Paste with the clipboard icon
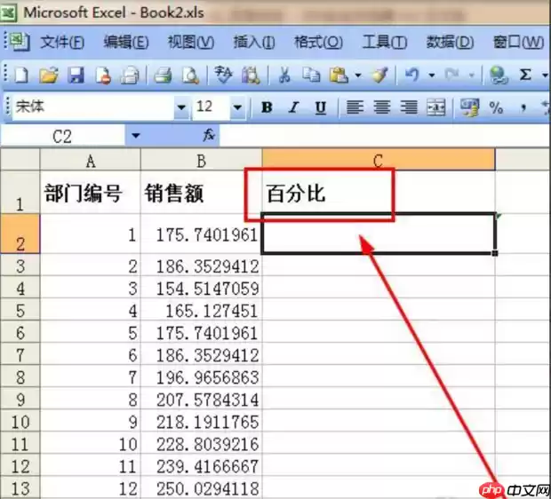This screenshot has width=551, height=499. [x=339, y=75]
